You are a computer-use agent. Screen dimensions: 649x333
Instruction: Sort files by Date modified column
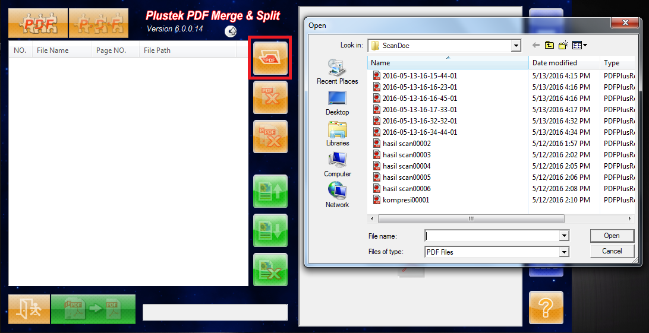click(x=564, y=63)
